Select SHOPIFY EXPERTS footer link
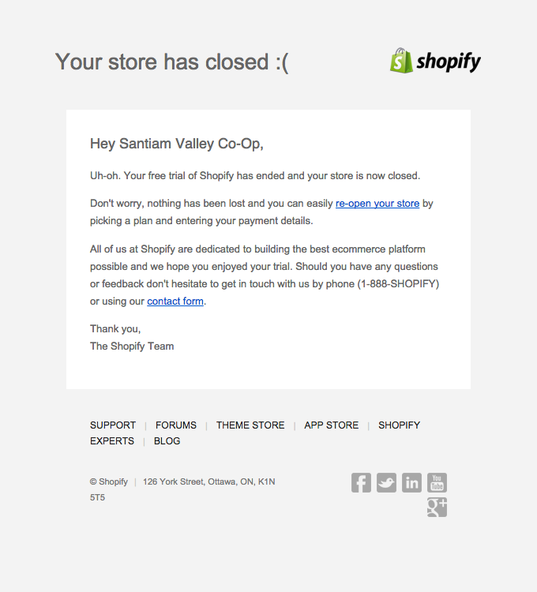Screen dimensions: 537x592 (x=399, y=425)
